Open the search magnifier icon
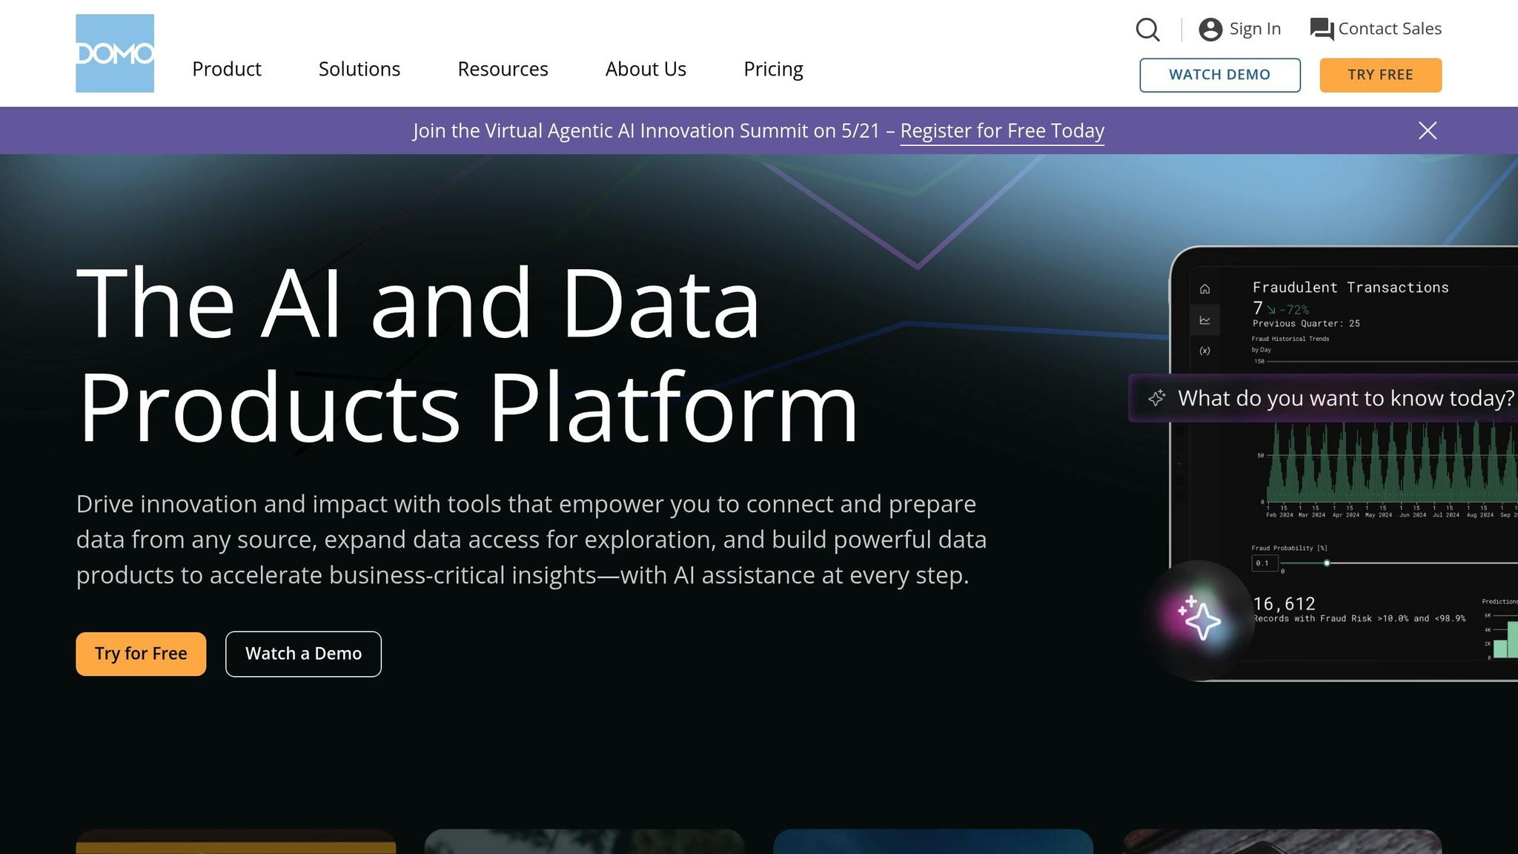 (x=1147, y=30)
